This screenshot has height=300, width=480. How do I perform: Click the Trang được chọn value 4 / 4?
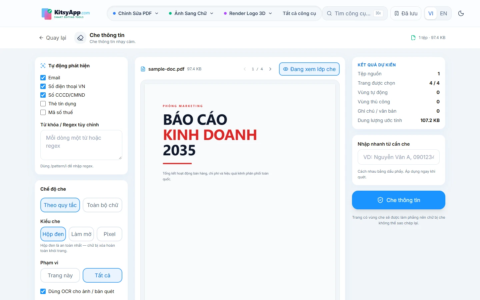tap(434, 83)
